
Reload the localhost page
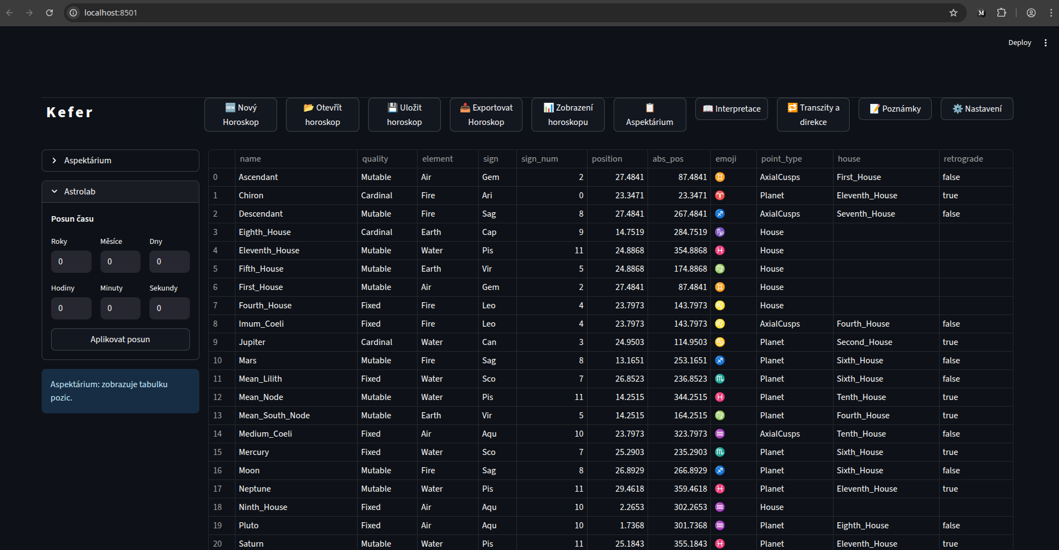(49, 13)
